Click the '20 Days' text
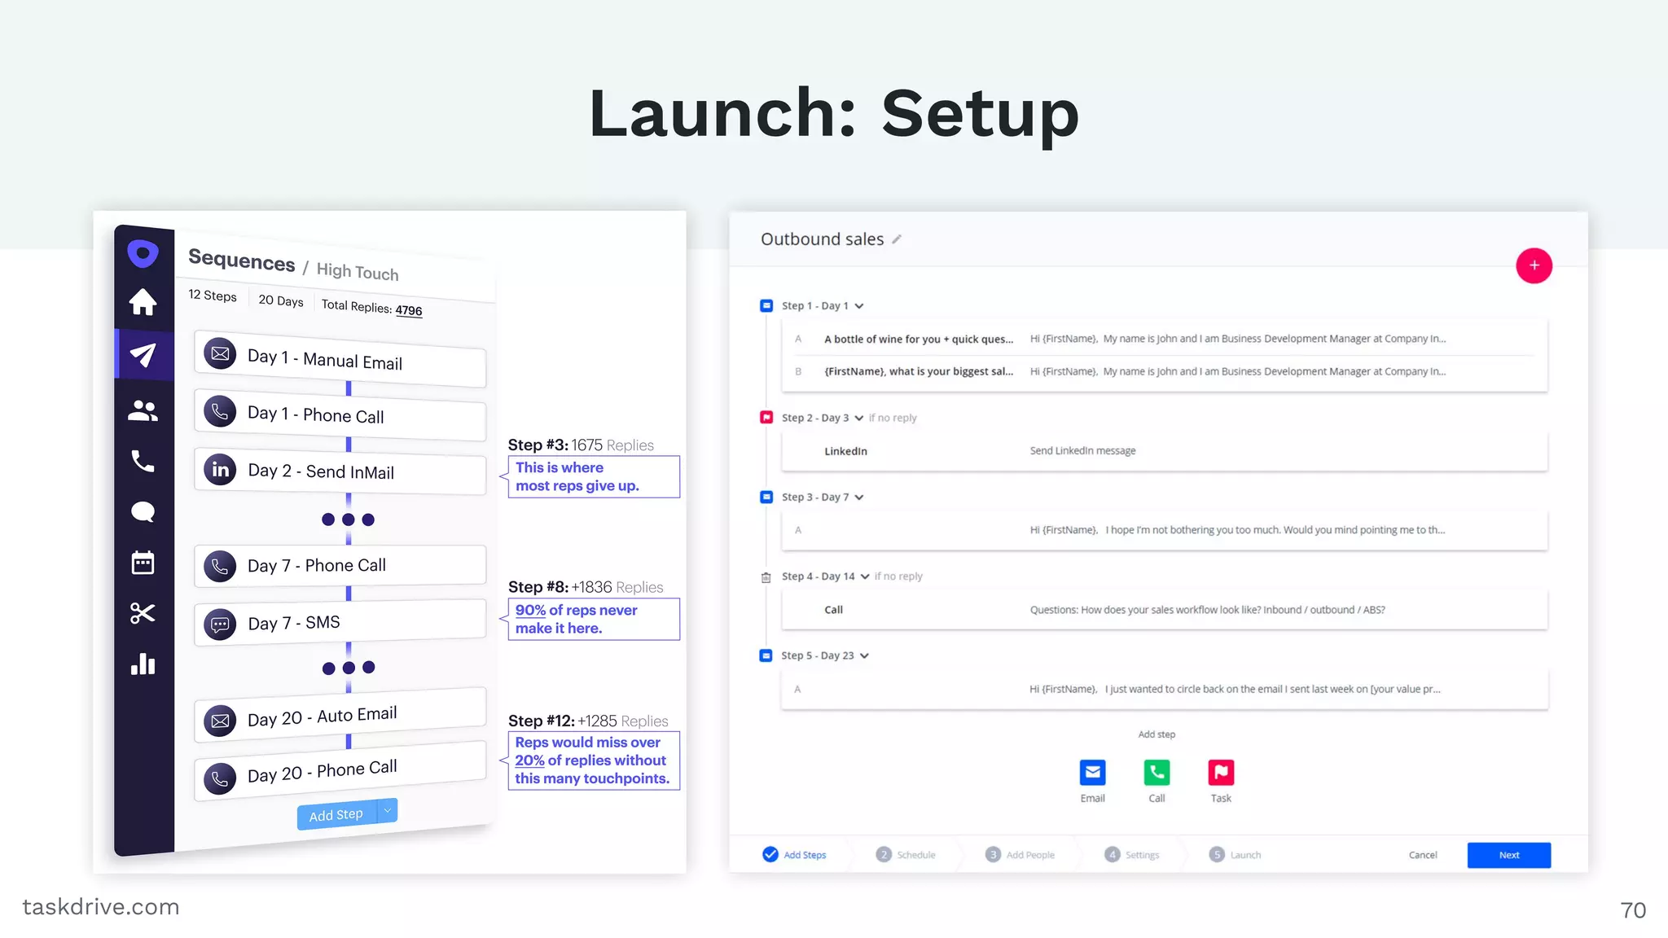This screenshot has height=938, width=1668. click(281, 300)
